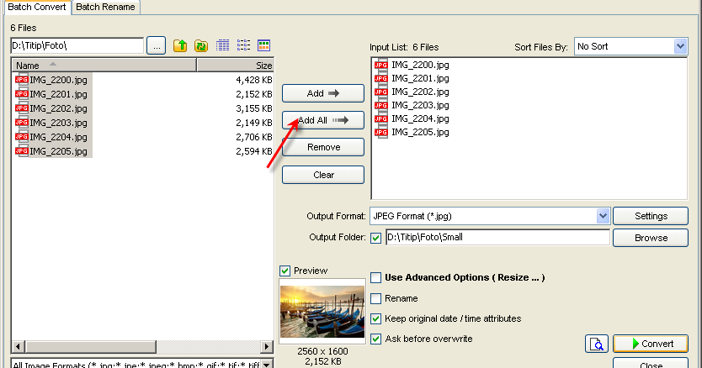702x368 pixels.
Task: Sort source files by Size column
Action: [x=235, y=66]
